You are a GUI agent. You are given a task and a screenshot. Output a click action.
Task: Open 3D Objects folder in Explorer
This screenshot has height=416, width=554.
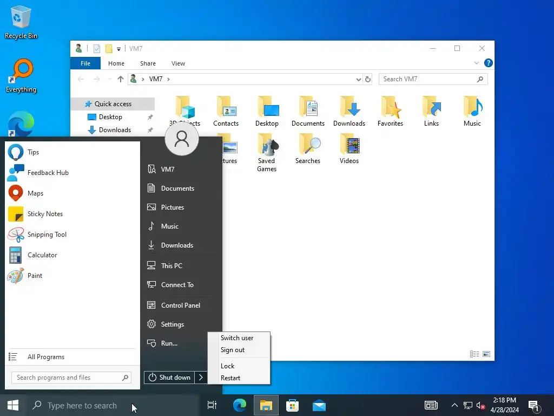point(185,112)
